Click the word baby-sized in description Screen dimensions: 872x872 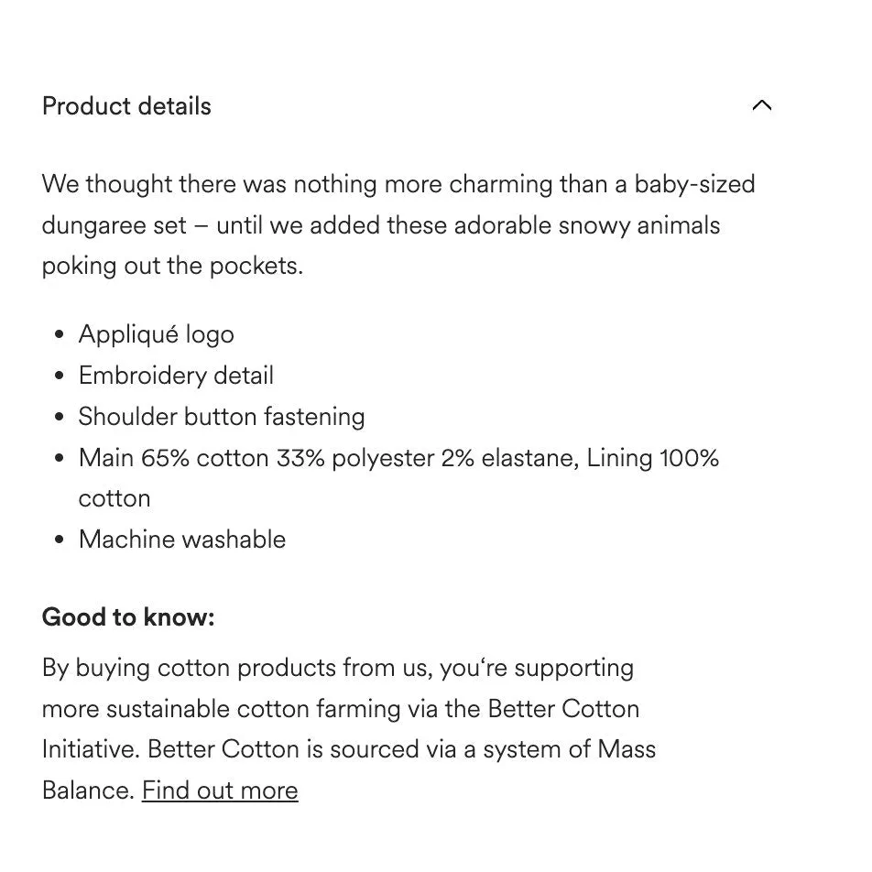[x=694, y=184]
